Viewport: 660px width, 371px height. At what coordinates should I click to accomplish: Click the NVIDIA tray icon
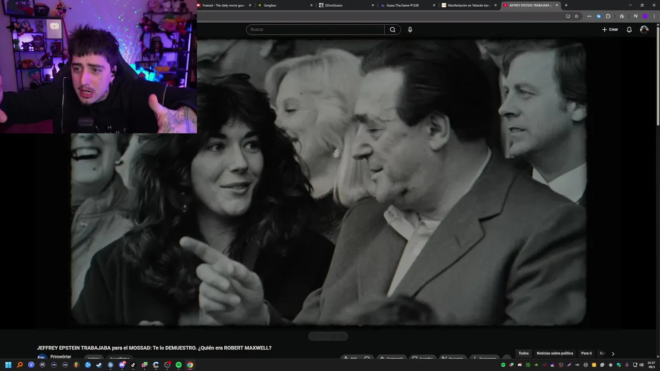click(536, 365)
